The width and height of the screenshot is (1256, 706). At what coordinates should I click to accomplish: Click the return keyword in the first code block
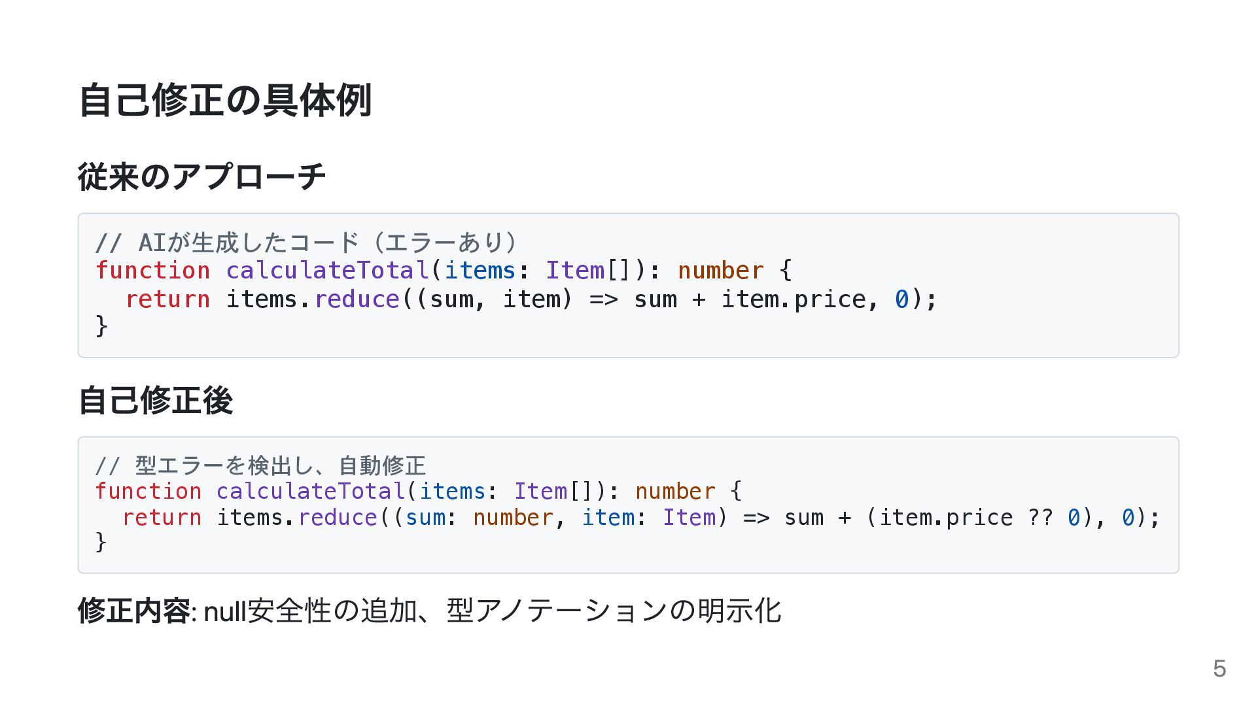coord(167,299)
